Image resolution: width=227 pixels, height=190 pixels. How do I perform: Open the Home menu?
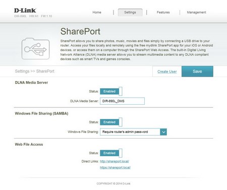coord(97,12)
